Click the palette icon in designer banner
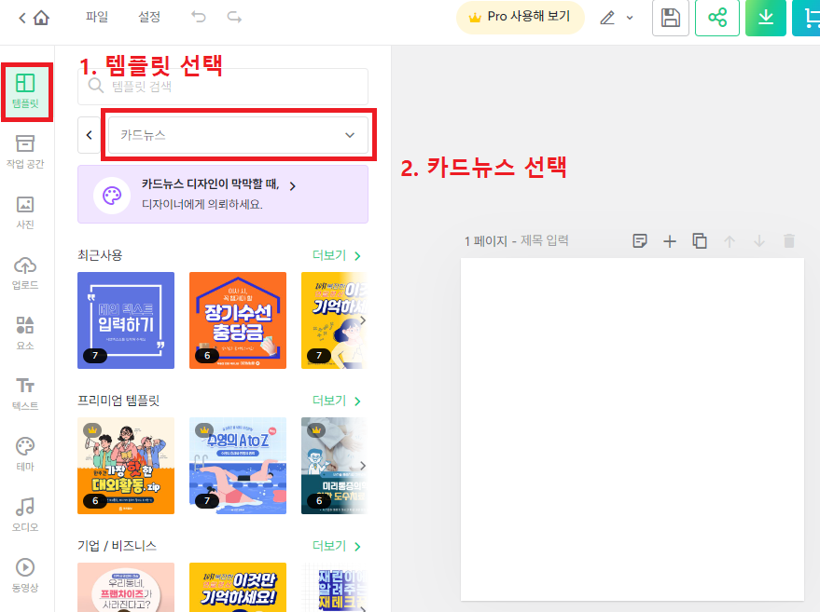The image size is (820, 612). pos(112,196)
